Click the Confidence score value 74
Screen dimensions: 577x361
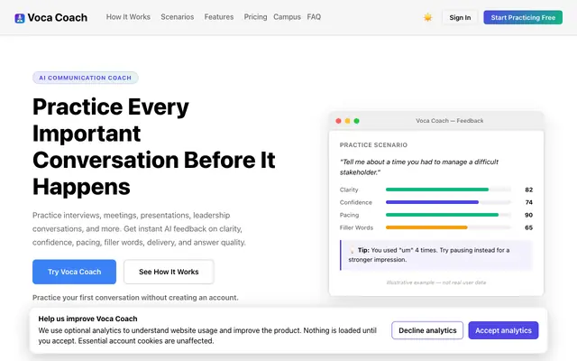[529, 202]
